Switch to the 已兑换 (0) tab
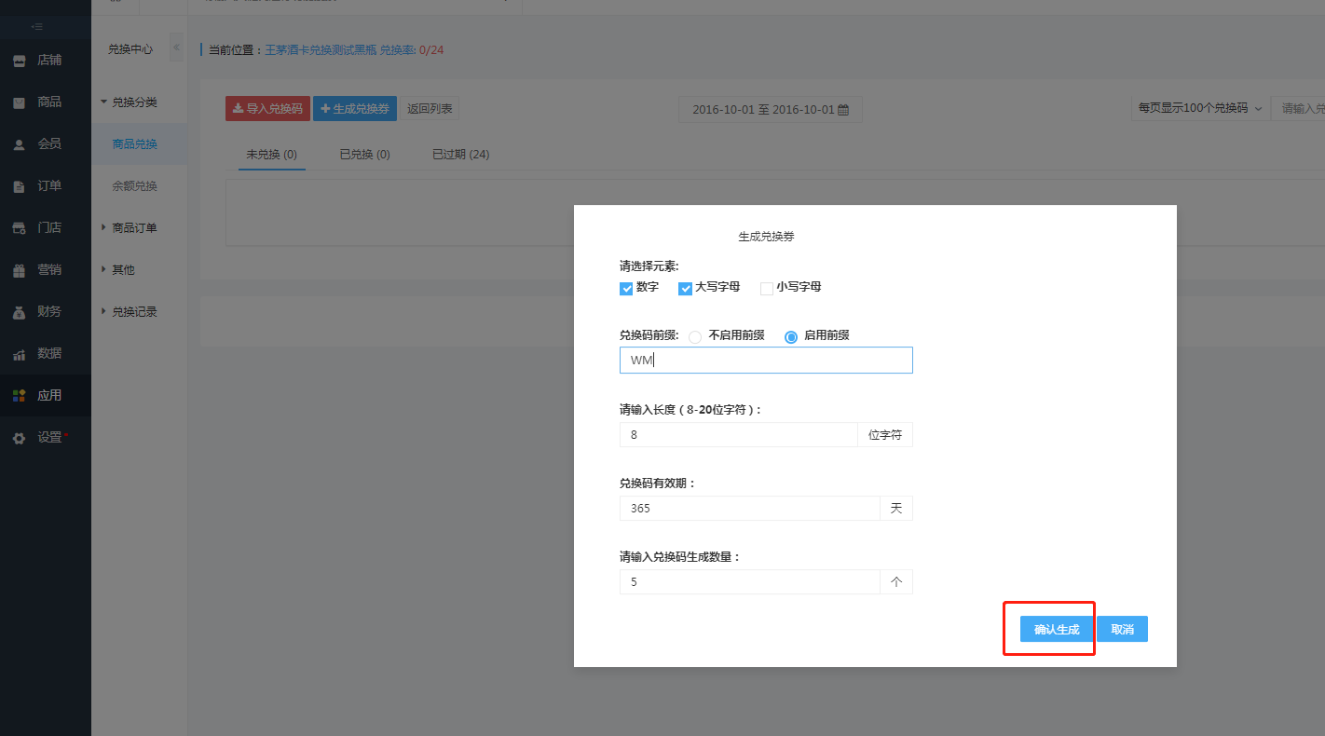The image size is (1325, 736). (x=364, y=155)
